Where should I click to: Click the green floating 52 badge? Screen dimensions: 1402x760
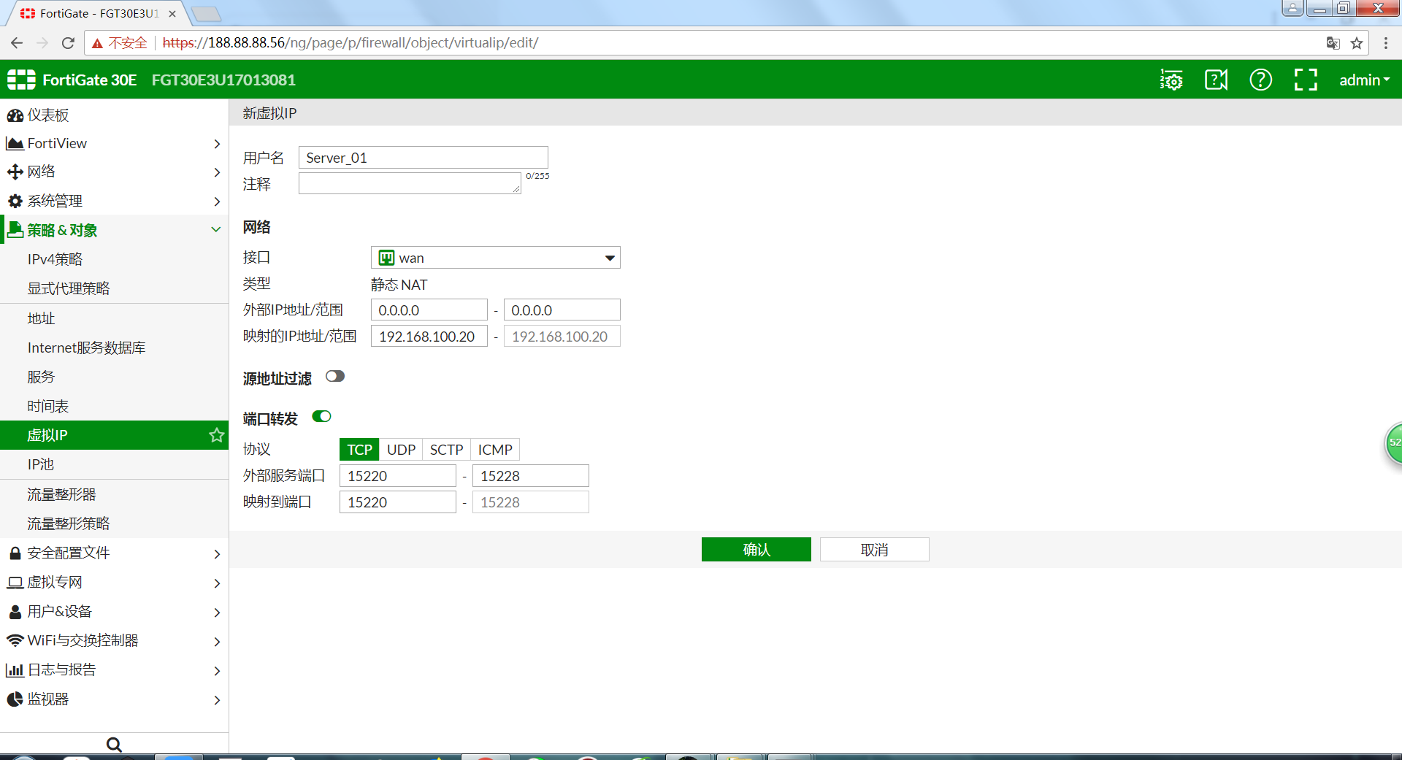point(1394,442)
